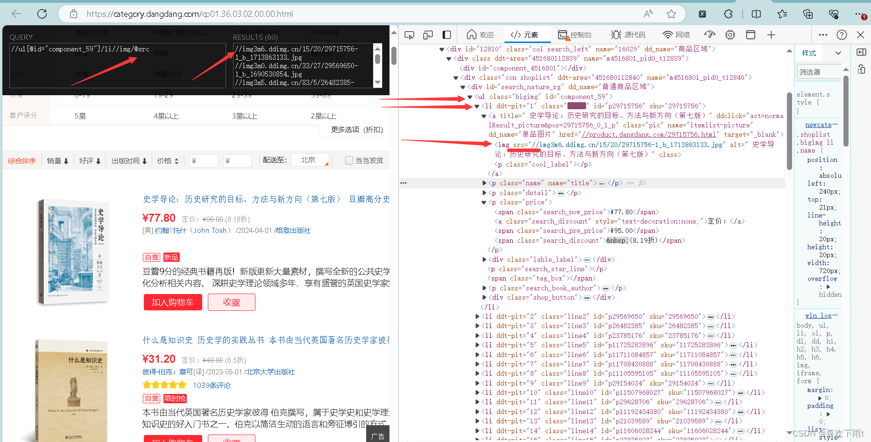Screen dimensions: 871x442
Task: Click the browser back arrow
Action: [x=16, y=14]
